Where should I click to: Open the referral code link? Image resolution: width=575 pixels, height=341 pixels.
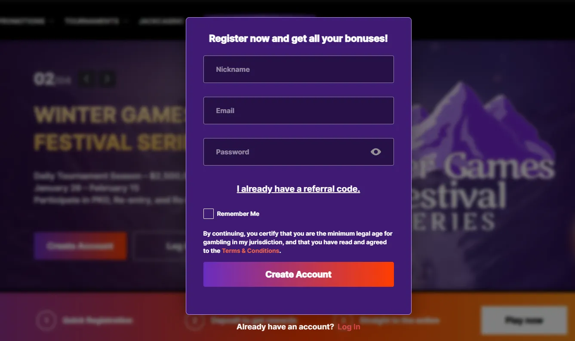pos(298,189)
